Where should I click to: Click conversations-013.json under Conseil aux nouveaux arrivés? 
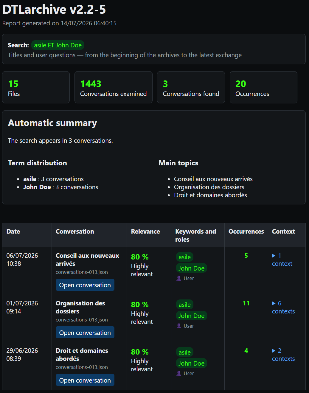pos(82,272)
